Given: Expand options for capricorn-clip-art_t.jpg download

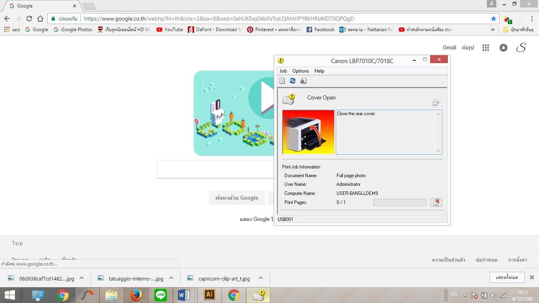Looking at the screenshot, I should pos(261,278).
